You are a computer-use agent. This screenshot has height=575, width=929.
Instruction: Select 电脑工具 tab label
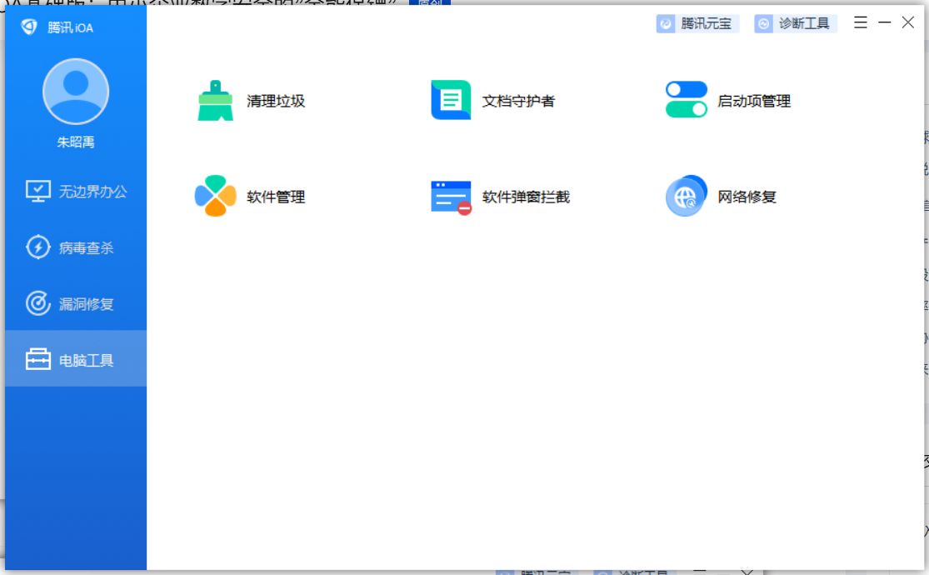click(x=87, y=360)
